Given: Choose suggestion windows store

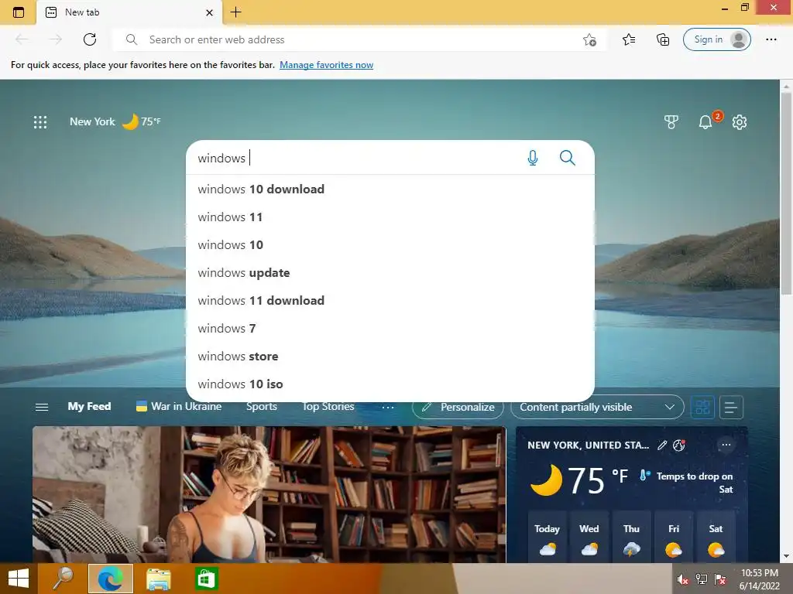Looking at the screenshot, I should (x=390, y=356).
